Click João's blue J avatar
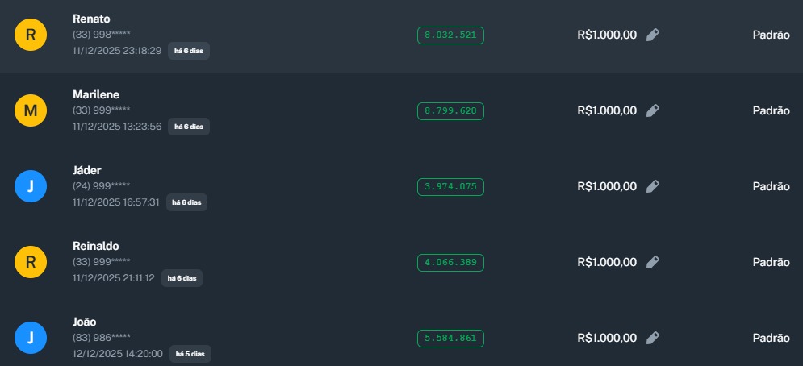Viewport: 803px width, 366px height. coord(31,338)
